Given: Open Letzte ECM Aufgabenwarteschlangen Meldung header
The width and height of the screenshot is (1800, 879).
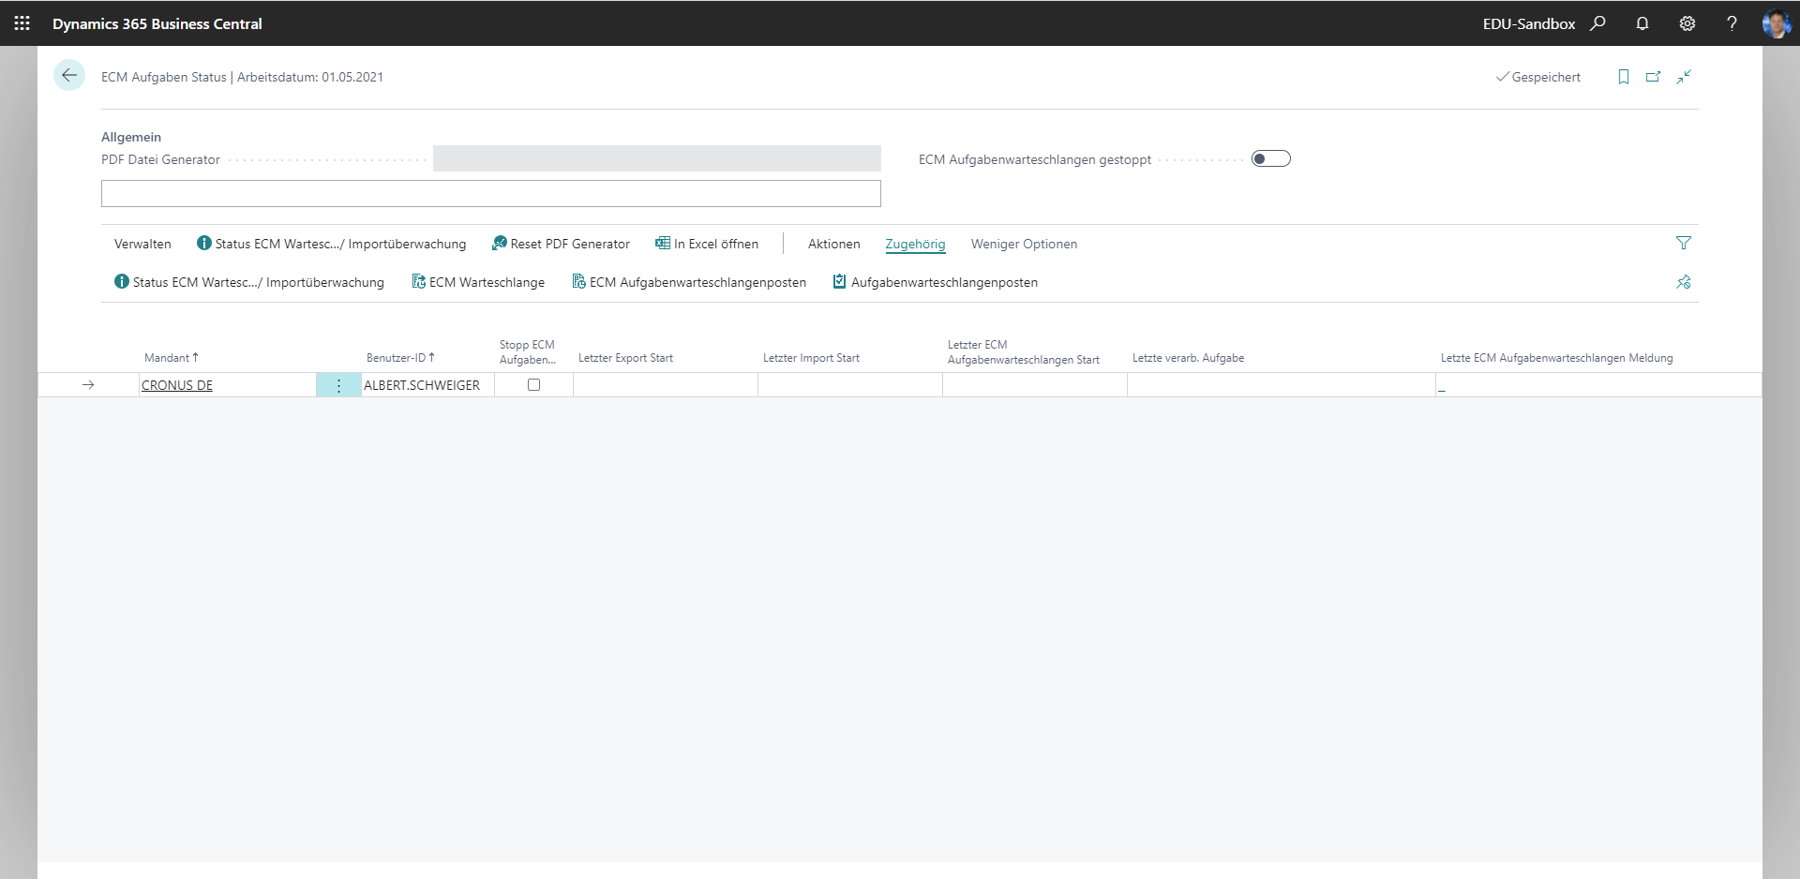Looking at the screenshot, I should 1556,358.
